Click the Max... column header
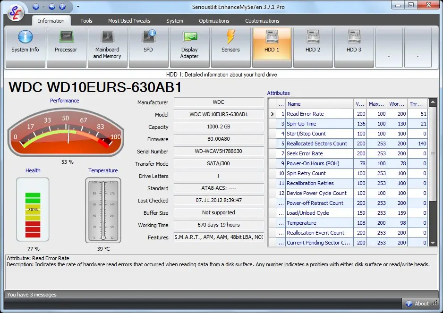This screenshot has width=443, height=313. [376, 104]
